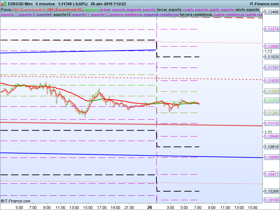This screenshot has height=210, width=280.
Task: Click the 26 date marker on time axis
Action: point(150,207)
